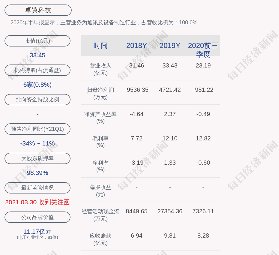The height and width of the screenshot is (255, 279).
Task: Select receivables value 6.94
Action: click(136, 235)
